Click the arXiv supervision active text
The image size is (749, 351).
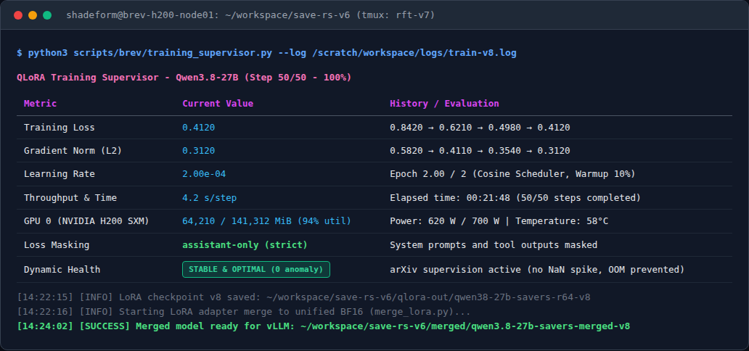(x=537, y=269)
